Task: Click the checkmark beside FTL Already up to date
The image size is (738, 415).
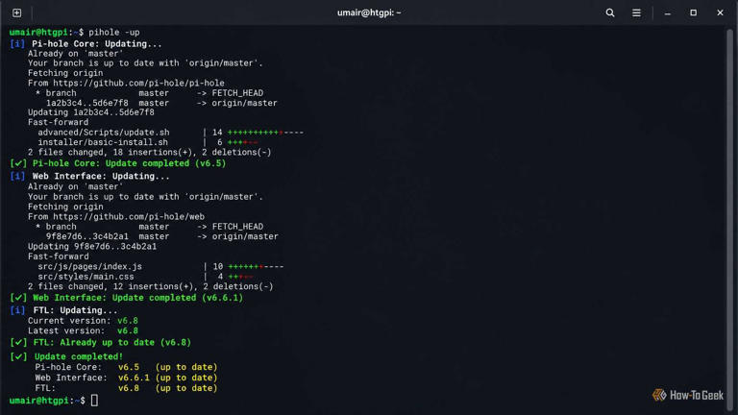Action: [x=18, y=343]
